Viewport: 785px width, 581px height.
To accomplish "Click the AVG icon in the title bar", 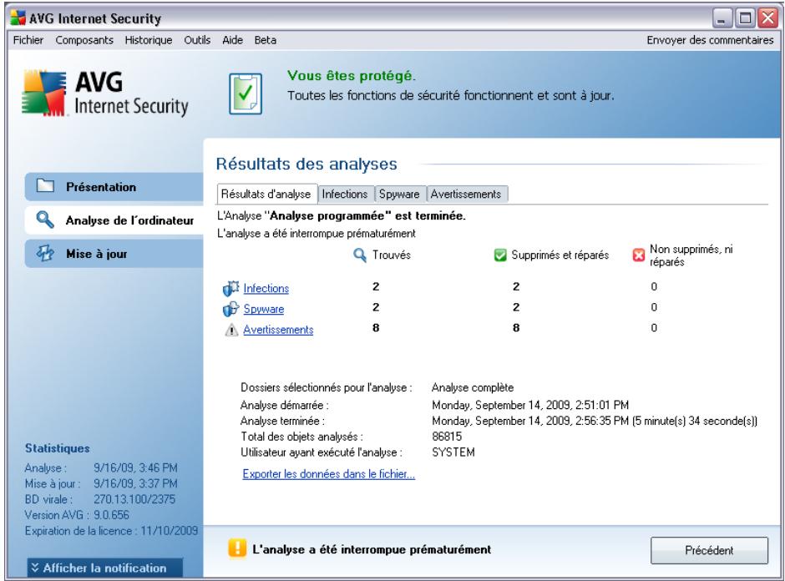I will point(18,18).
